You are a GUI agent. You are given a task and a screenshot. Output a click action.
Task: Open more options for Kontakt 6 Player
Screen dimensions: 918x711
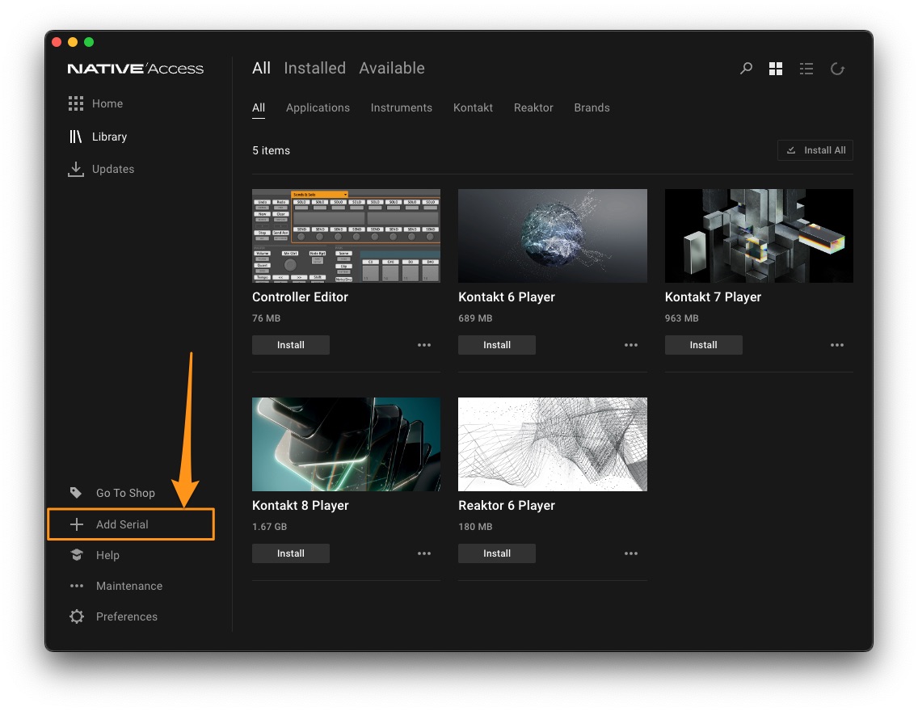(631, 345)
